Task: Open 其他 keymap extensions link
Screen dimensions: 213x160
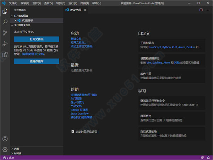Action: coord(177,63)
